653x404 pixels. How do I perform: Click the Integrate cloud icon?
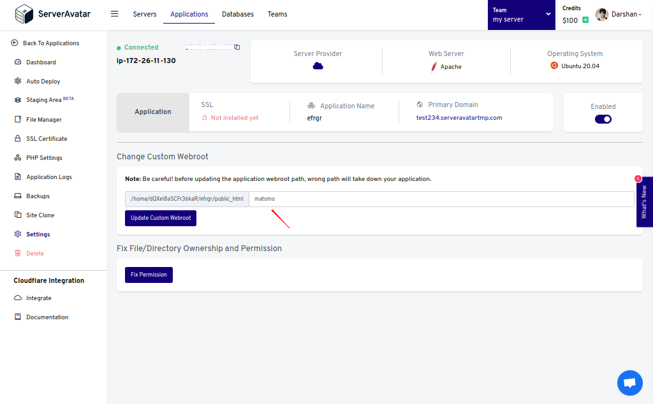tap(18, 298)
